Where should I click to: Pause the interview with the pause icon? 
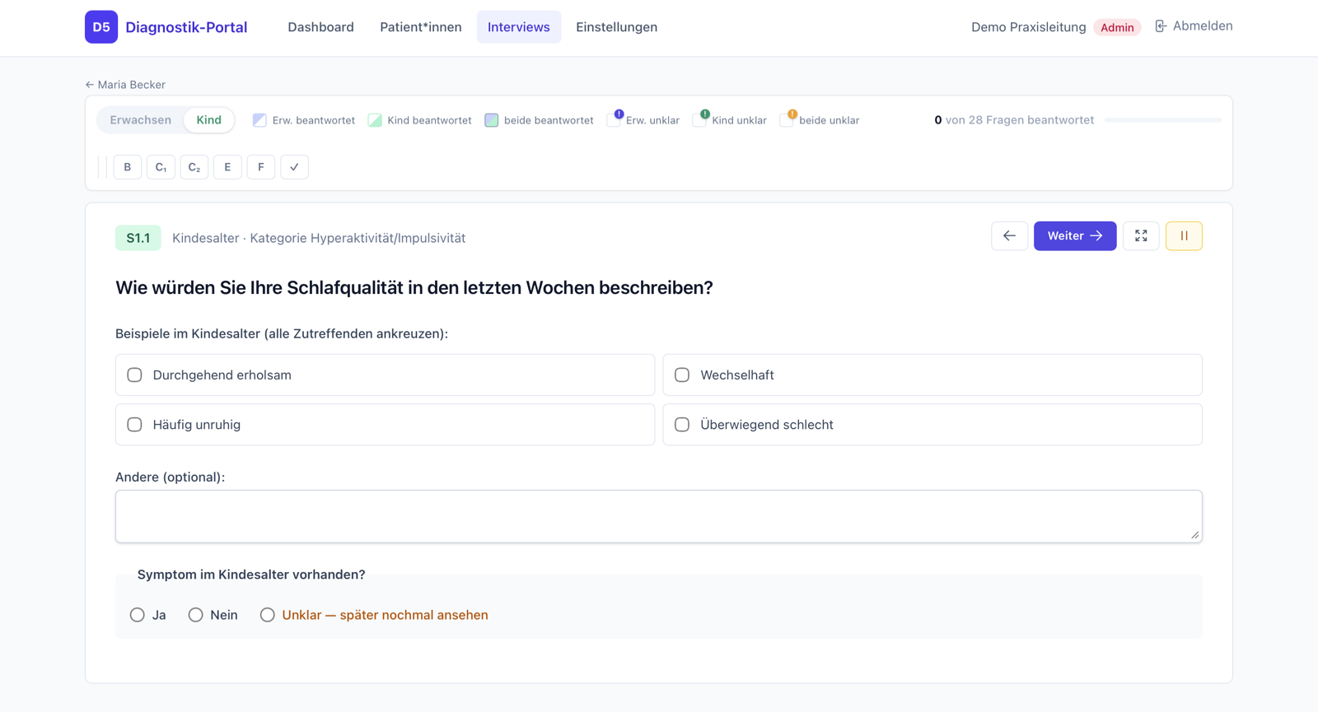tap(1184, 236)
